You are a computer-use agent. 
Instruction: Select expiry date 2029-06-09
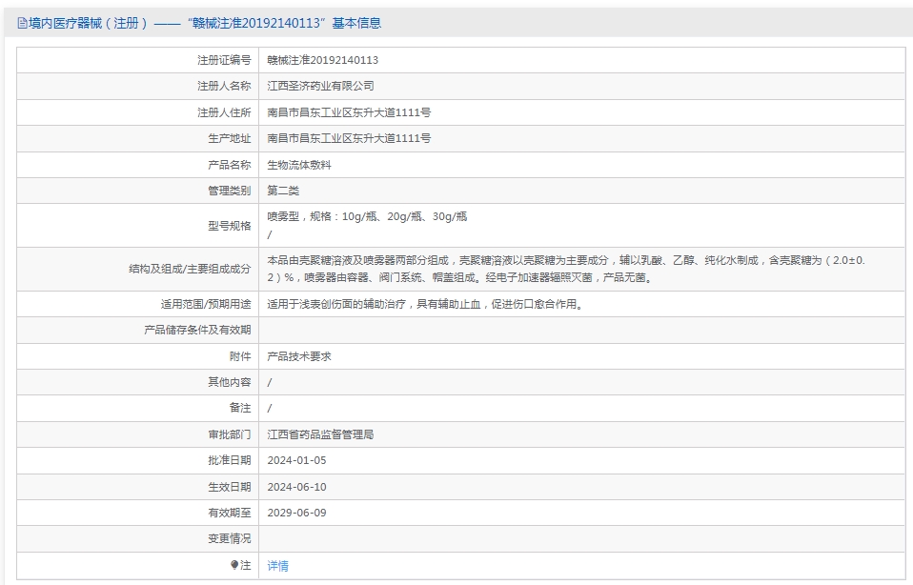(x=296, y=513)
